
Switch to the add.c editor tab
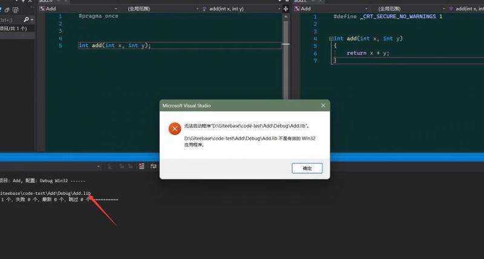301,2
